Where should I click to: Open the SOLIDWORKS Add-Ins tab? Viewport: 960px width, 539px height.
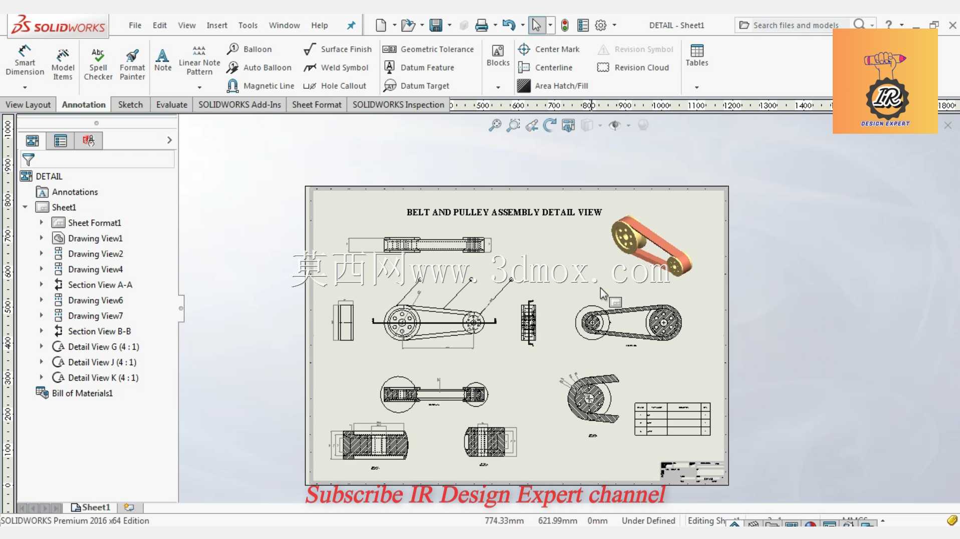(x=239, y=105)
